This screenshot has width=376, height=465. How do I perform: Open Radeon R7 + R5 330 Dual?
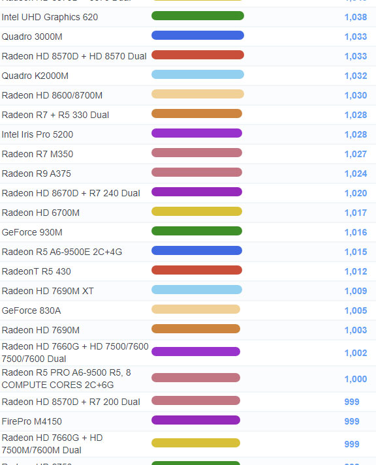[x=55, y=115]
